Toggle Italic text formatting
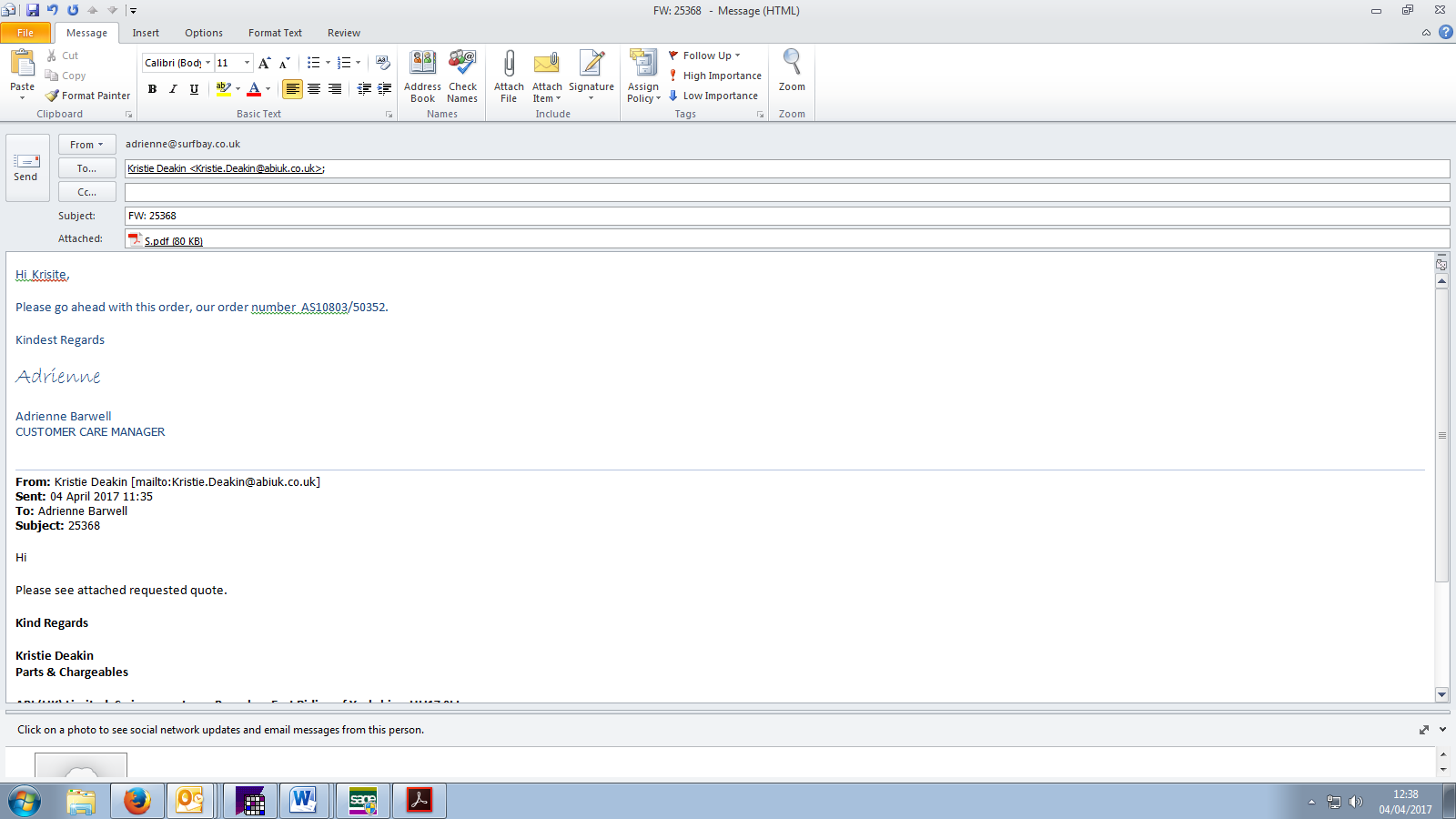The width and height of the screenshot is (1456, 819). 173,89
